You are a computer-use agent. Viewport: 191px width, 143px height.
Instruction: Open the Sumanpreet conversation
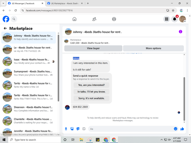coord(29,73)
